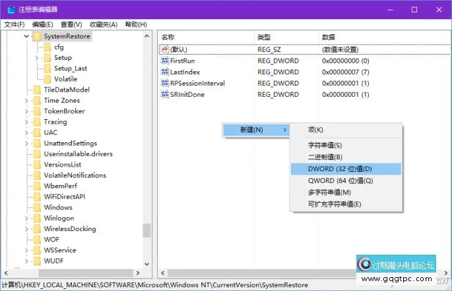The image size is (452, 291).
Task: Select the WirelessDocking key label
Action: click(x=70, y=229)
